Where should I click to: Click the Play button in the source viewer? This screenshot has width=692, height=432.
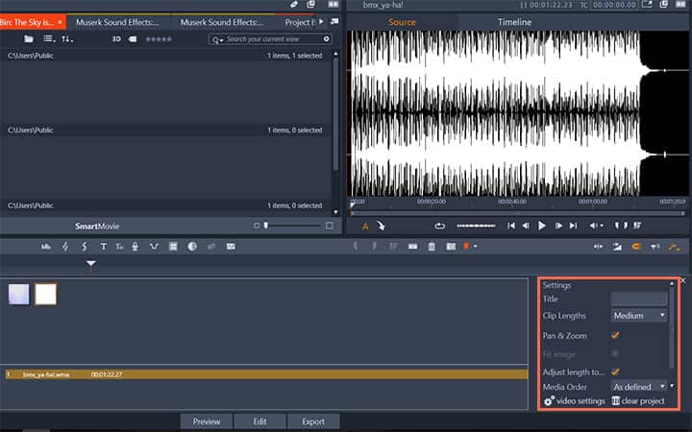[542, 226]
